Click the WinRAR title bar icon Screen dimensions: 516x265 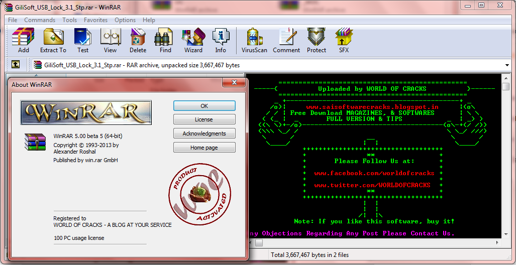point(9,7)
